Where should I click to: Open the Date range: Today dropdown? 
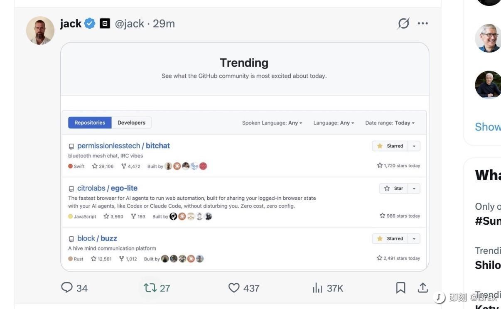[x=390, y=123]
